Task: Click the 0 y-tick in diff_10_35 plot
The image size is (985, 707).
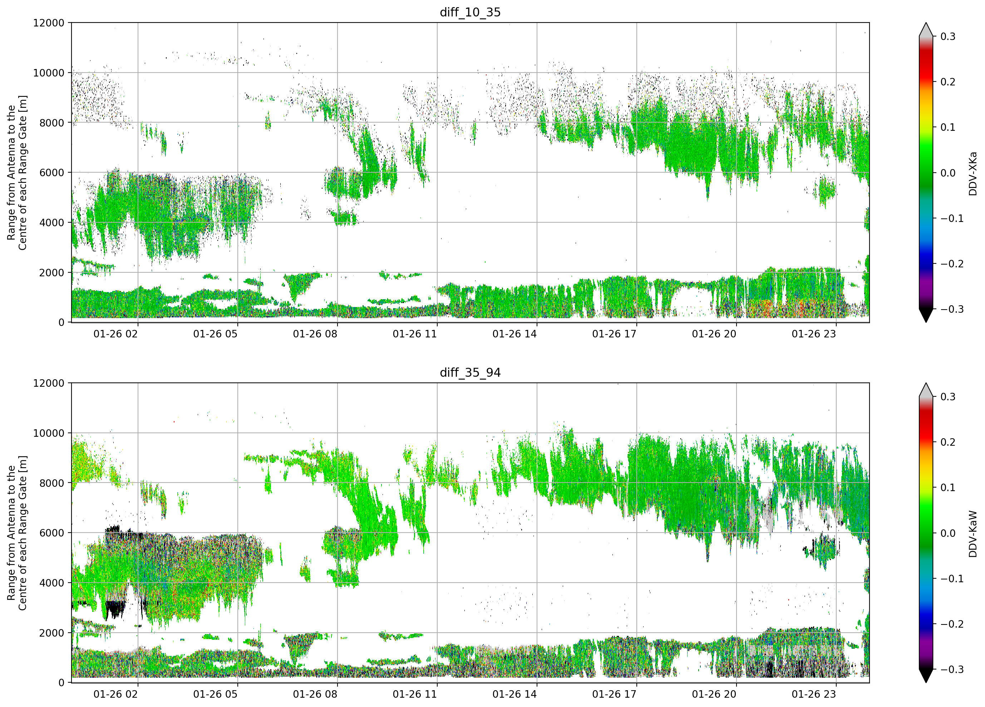Action: (x=61, y=323)
